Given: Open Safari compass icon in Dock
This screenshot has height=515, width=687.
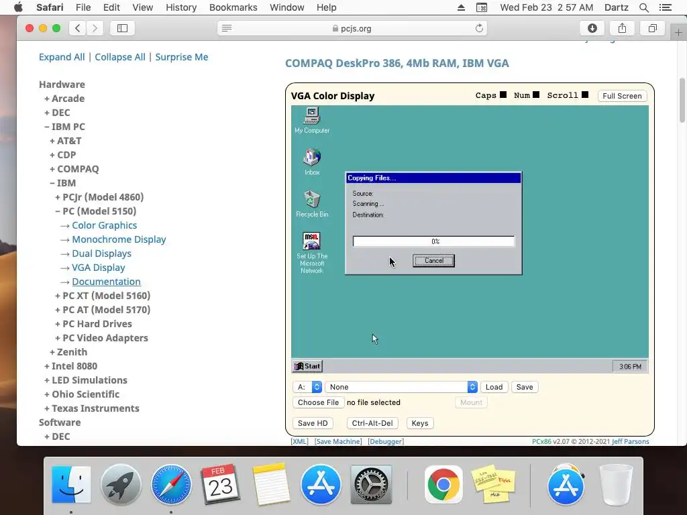Looking at the screenshot, I should coord(171,484).
